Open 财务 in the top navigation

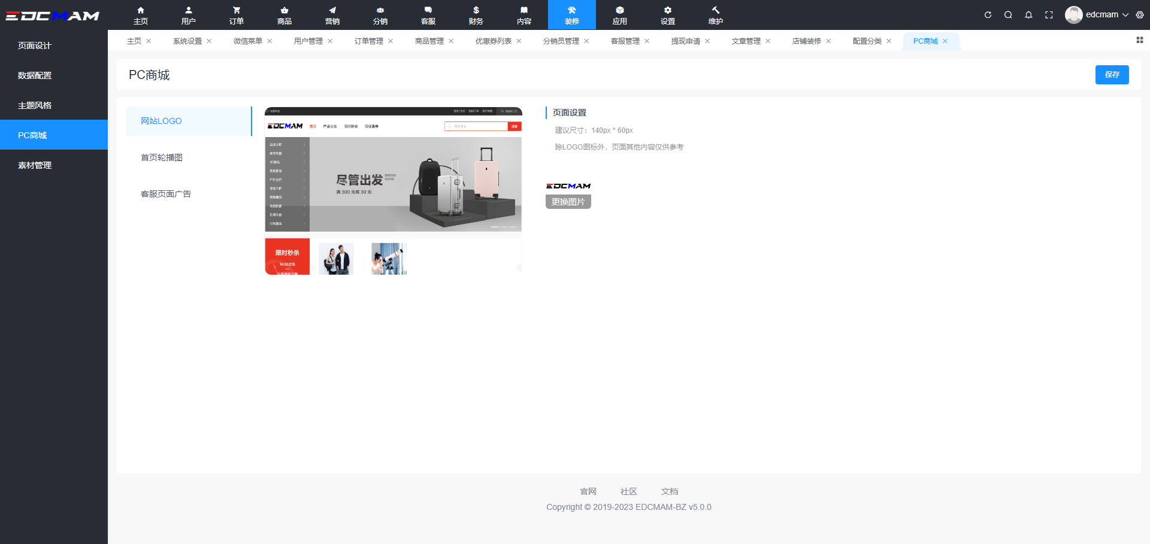(x=476, y=15)
